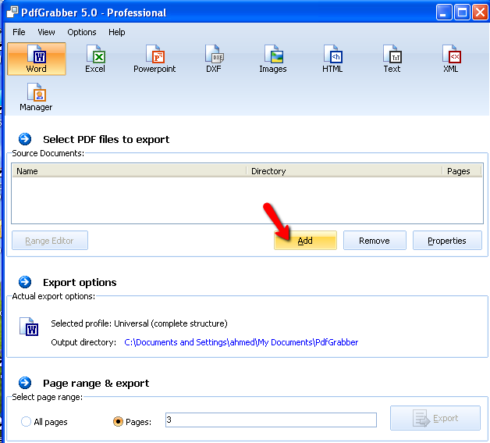This screenshot has height=443, width=490.
Task: Click the arrow icon beside Select PDF files
Action: coord(25,139)
